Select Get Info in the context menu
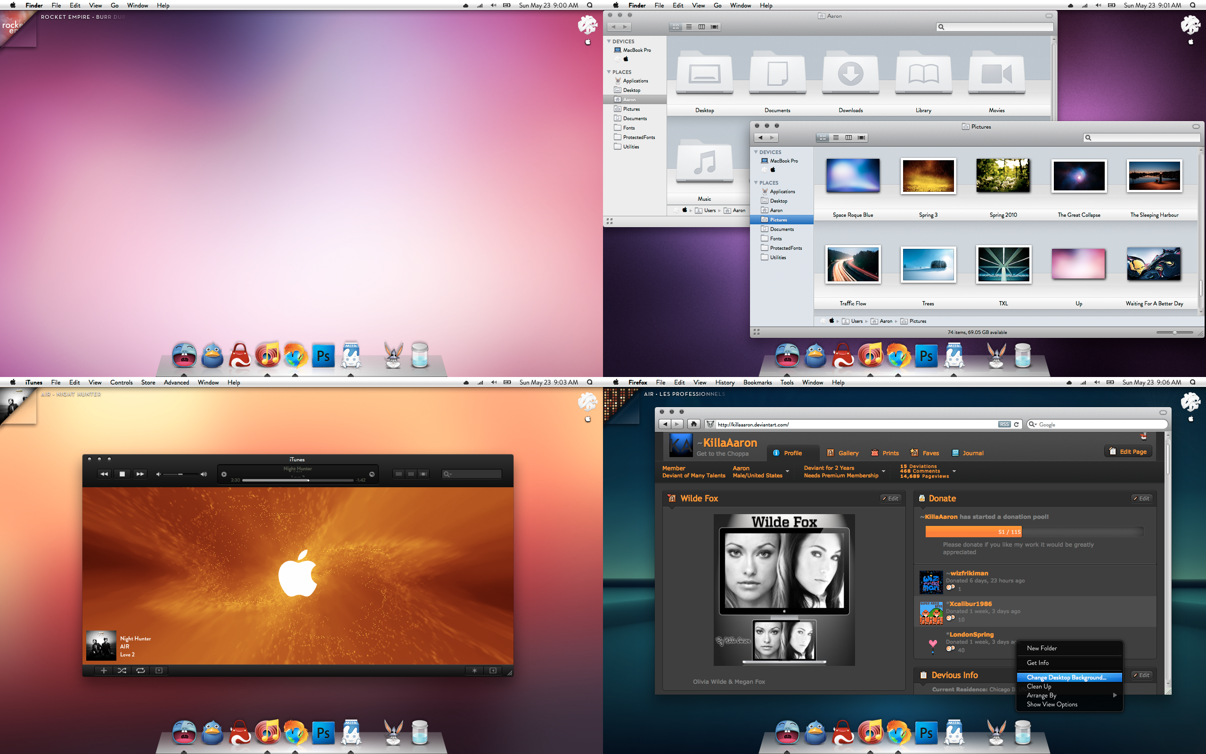The image size is (1206, 754). (x=1069, y=663)
